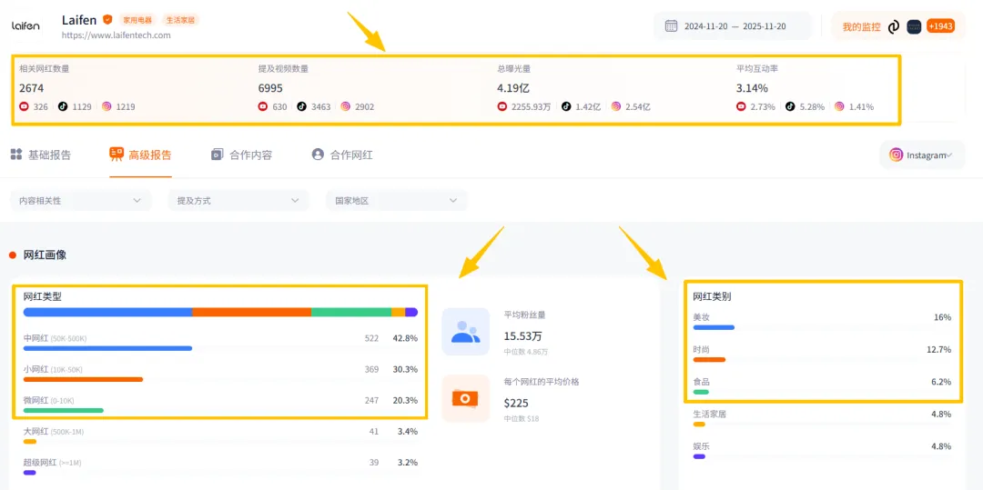Click the Laifen brand logo
The image size is (983, 490).
25,26
